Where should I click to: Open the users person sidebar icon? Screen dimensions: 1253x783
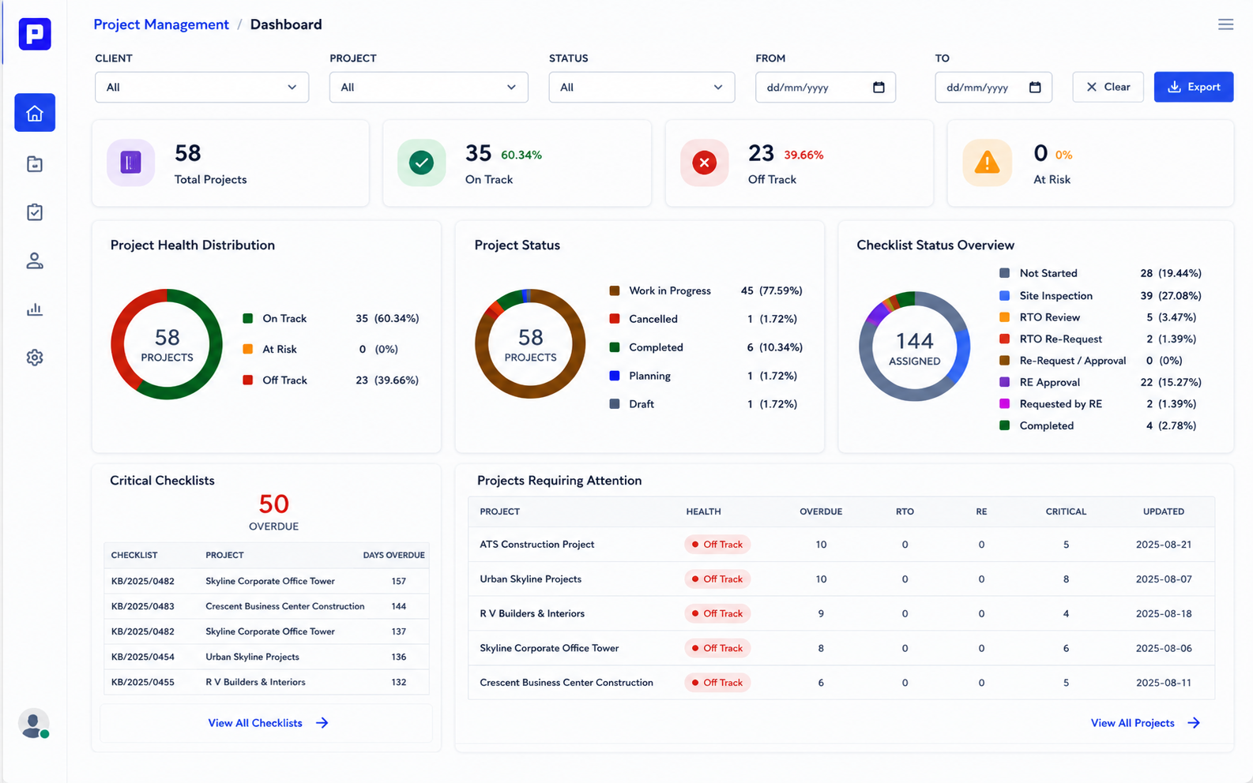point(35,260)
